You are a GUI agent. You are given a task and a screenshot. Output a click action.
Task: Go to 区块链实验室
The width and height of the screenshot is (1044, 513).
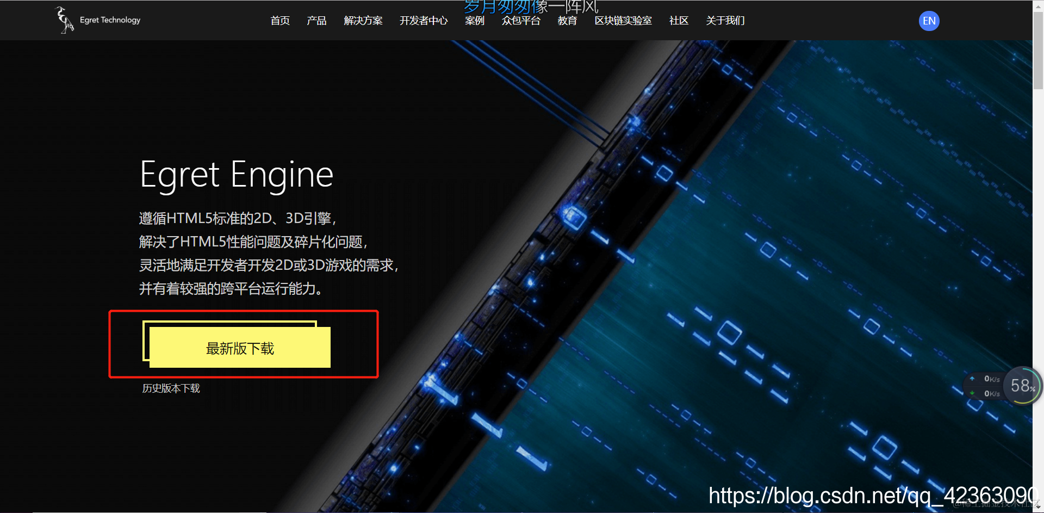[623, 21]
